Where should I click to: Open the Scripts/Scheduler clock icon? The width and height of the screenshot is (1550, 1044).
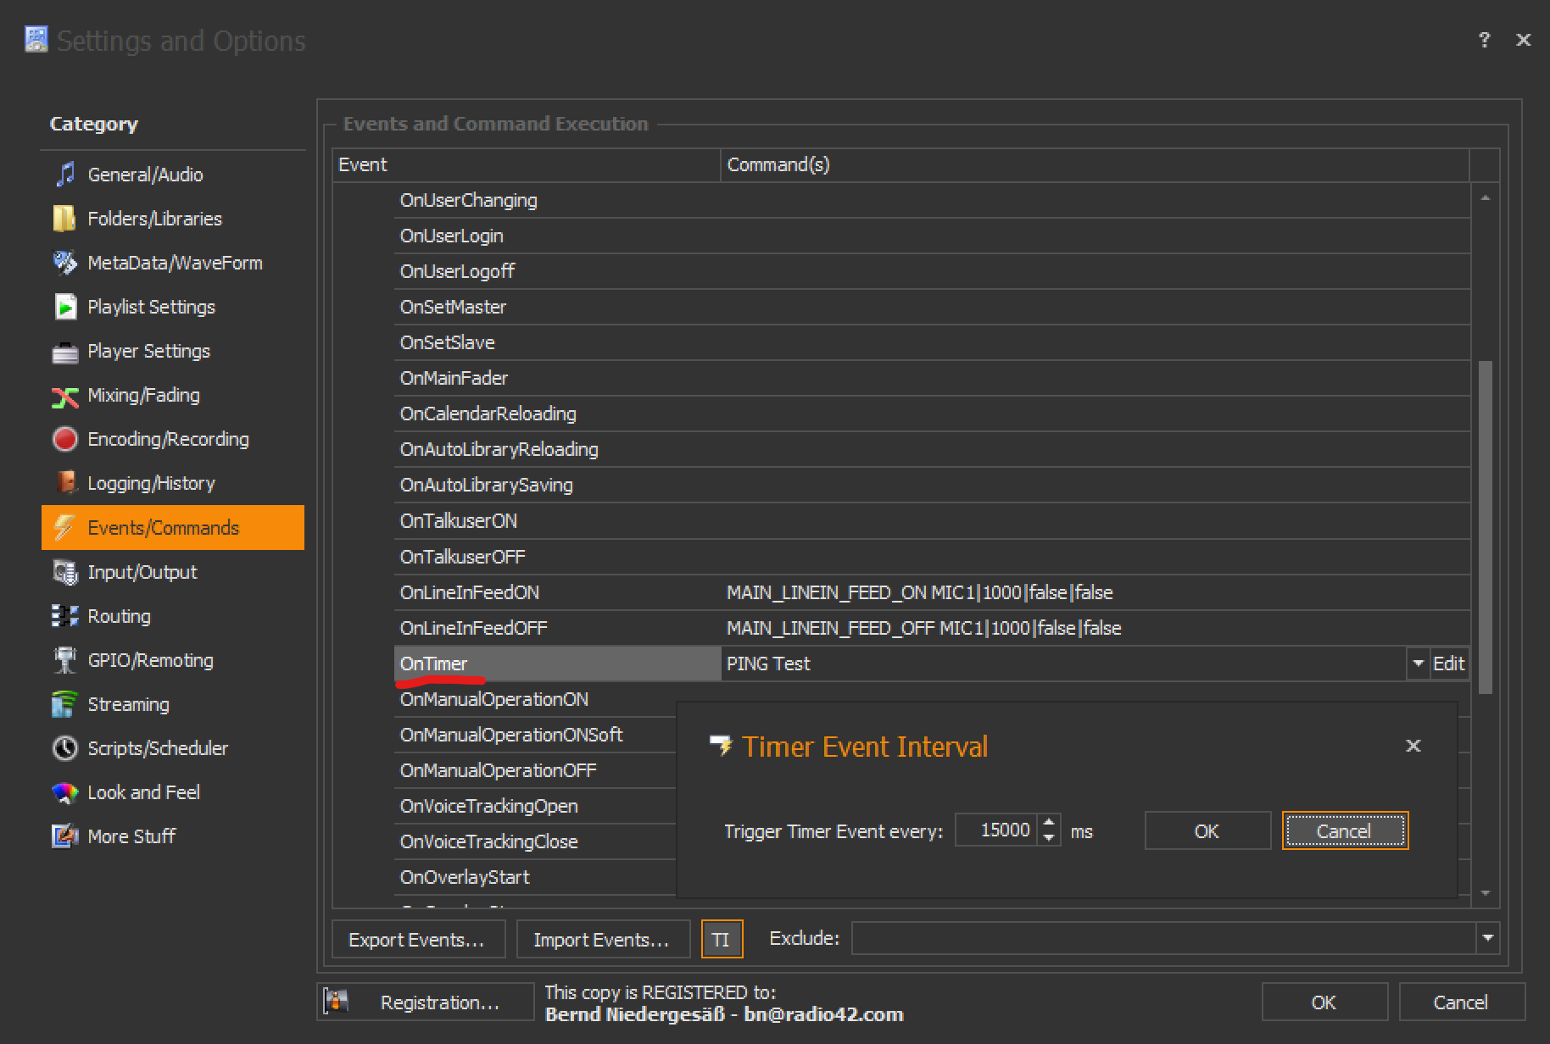[x=64, y=748]
